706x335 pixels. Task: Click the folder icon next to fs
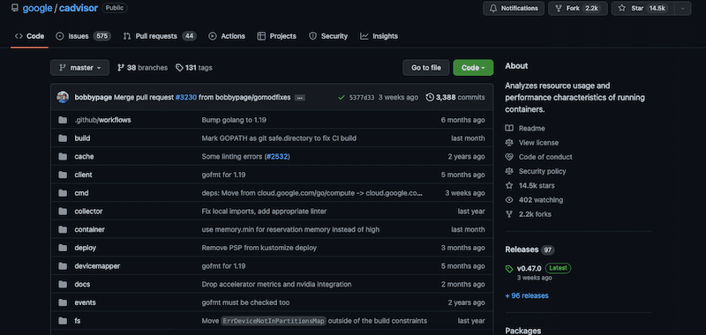63,321
